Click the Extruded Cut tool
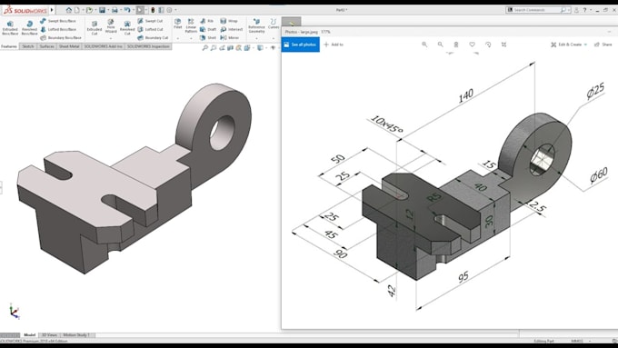 click(95, 28)
